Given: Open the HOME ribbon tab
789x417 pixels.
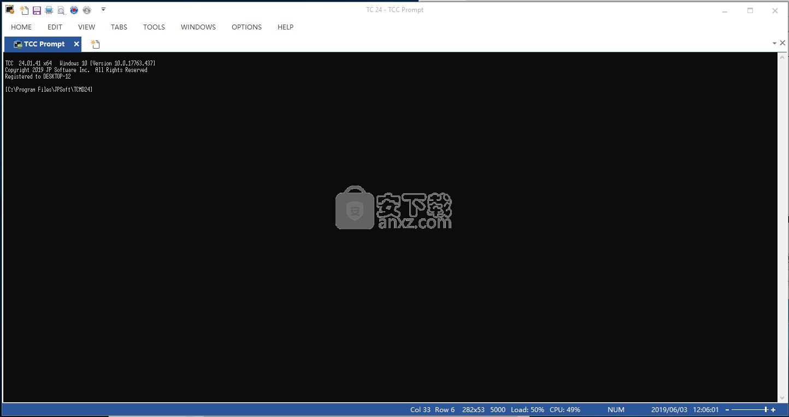Looking at the screenshot, I should tap(21, 27).
